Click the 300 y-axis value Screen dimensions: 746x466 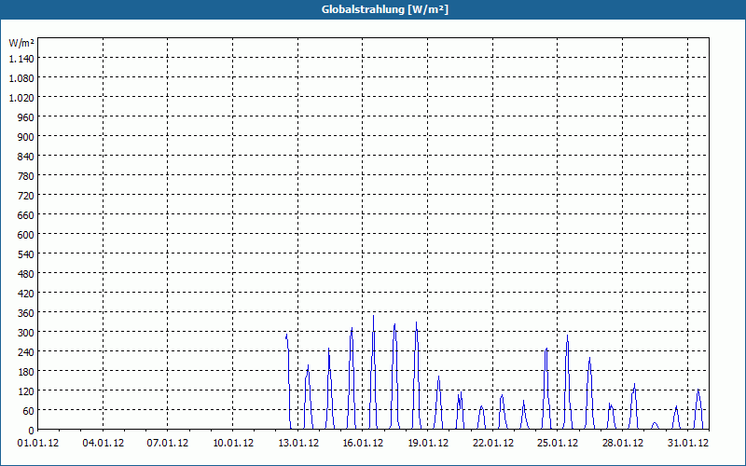coord(26,333)
